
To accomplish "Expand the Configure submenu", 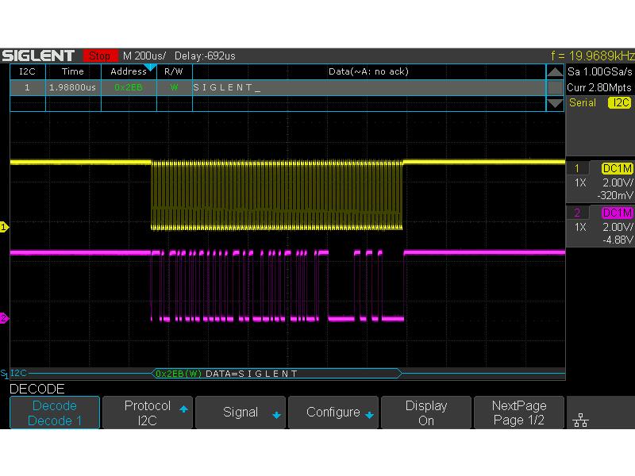I will 333,413.
